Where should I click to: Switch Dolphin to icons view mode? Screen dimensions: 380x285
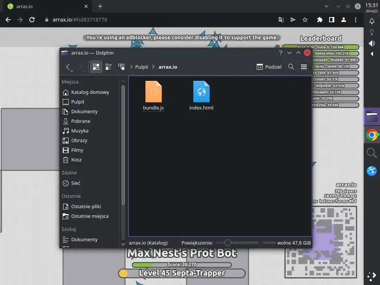(96, 67)
